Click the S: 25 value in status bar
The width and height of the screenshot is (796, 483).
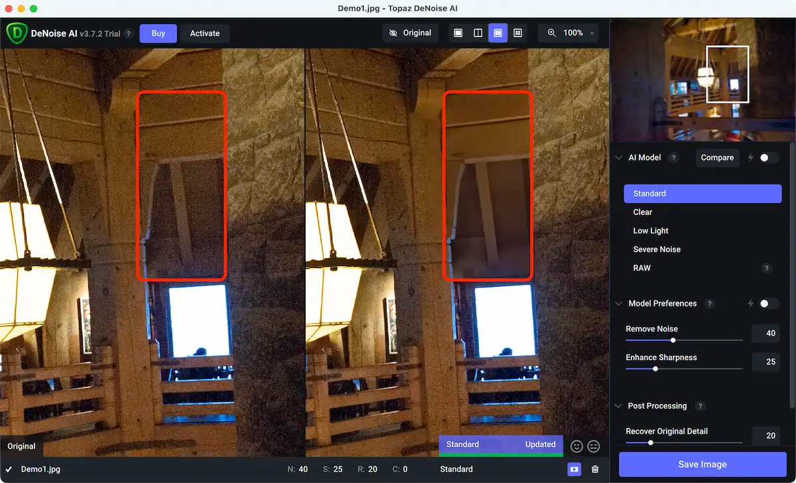click(x=332, y=469)
